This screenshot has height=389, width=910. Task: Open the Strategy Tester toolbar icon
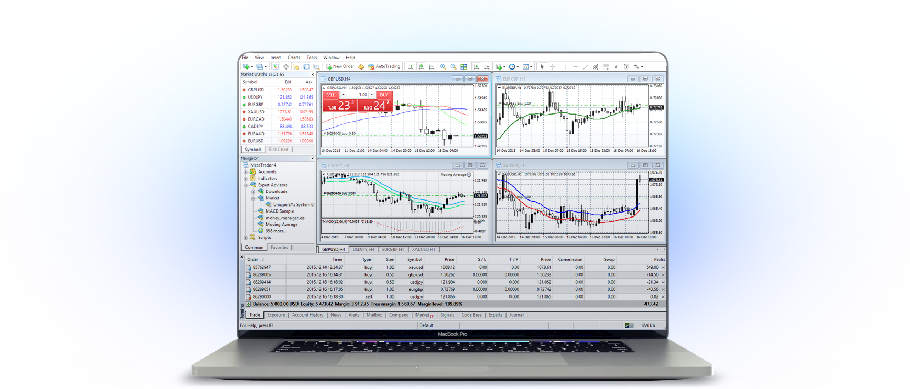(317, 67)
